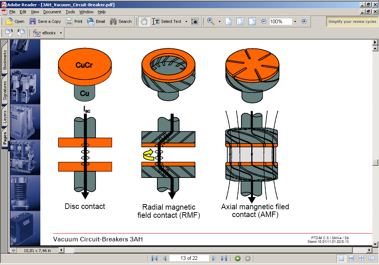Collapse the navigation pane toggle arrow

(13, 250)
